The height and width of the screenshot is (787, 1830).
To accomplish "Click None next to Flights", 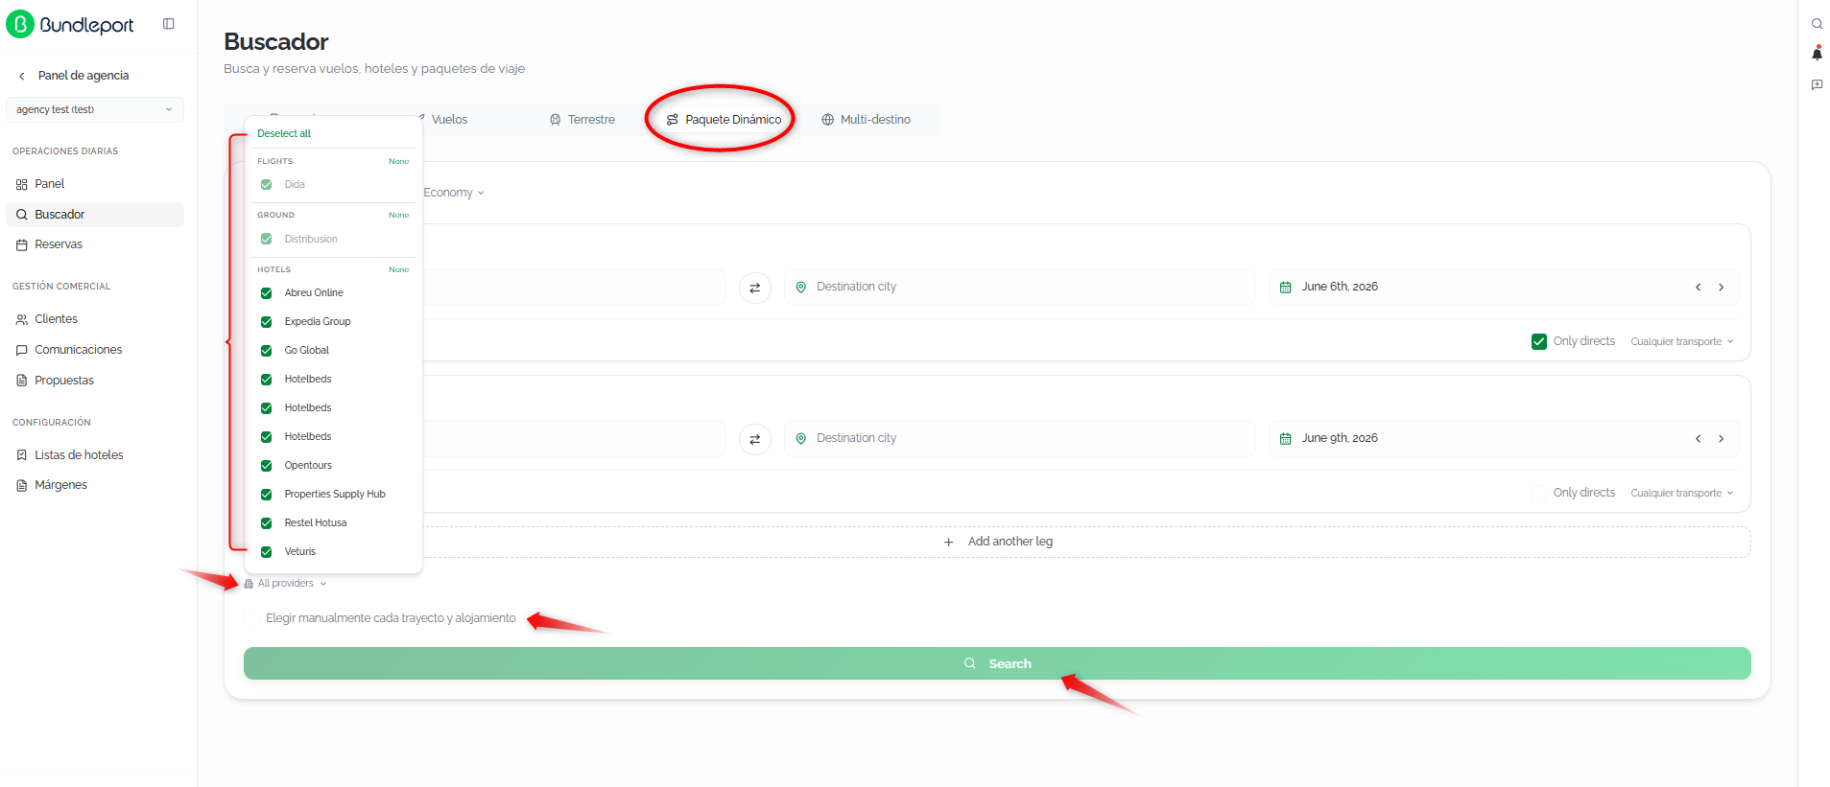I will [x=399, y=161].
